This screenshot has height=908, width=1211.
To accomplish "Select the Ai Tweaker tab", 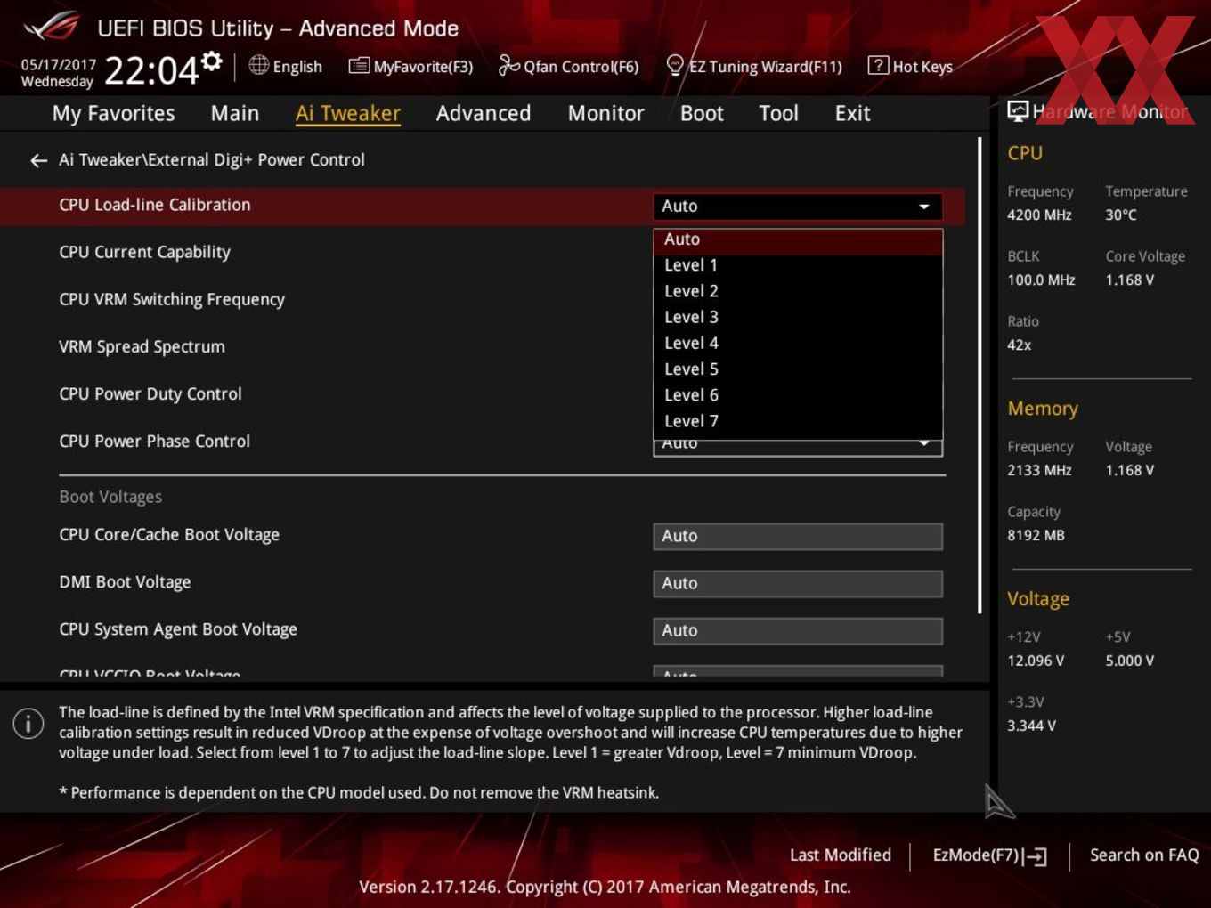I will click(348, 113).
